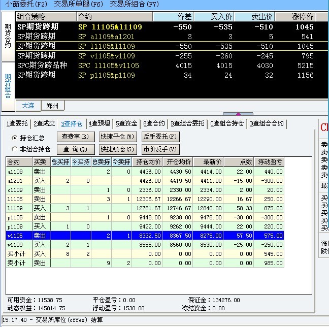
Task: Open the 3查持仓 tab
Action: click(x=72, y=123)
